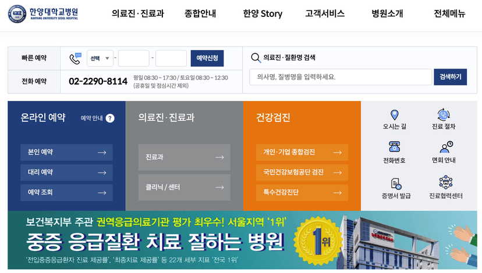The image size is (482, 273).
Task: Open the 종합안내 menu
Action: [x=200, y=13]
